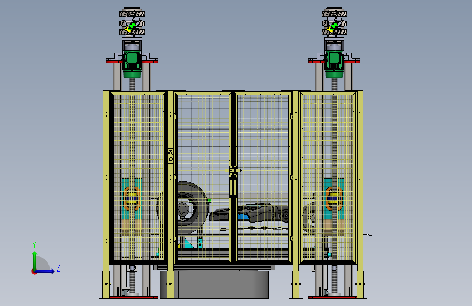Select the left striped coupling stack on top
The height and width of the screenshot is (306, 472).
point(132,22)
